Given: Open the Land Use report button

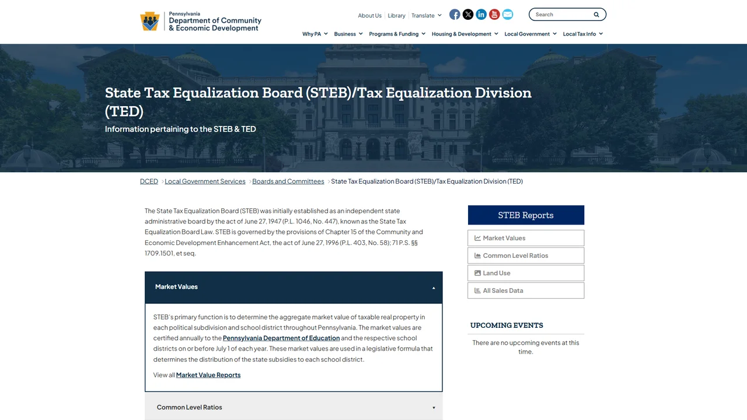Looking at the screenshot, I should 526,273.
